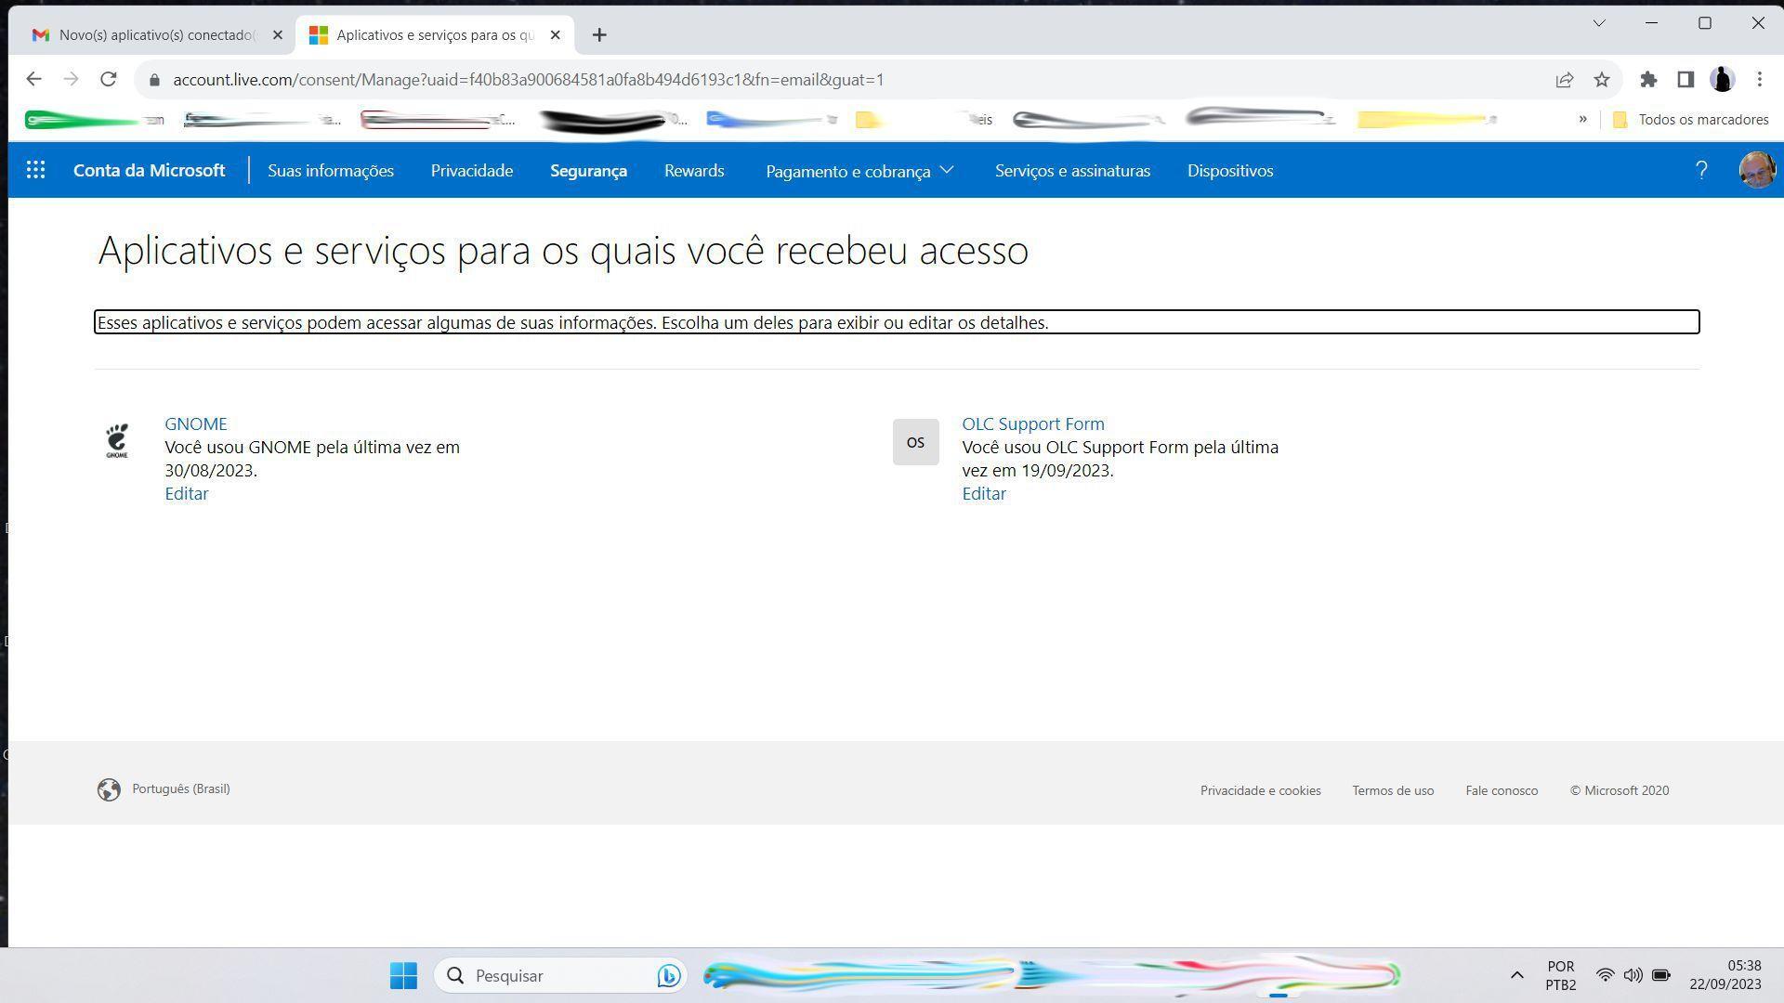
Task: Show more bookmarks with double chevron
Action: point(1582,119)
